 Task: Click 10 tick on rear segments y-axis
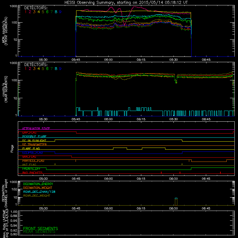tap(15, 98)
